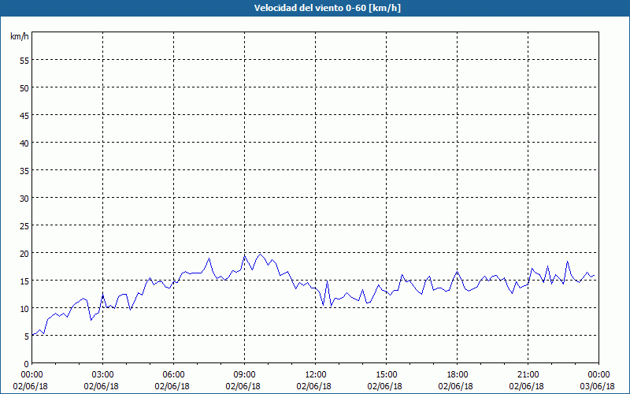Click the 03/06/18 date label

[598, 386]
